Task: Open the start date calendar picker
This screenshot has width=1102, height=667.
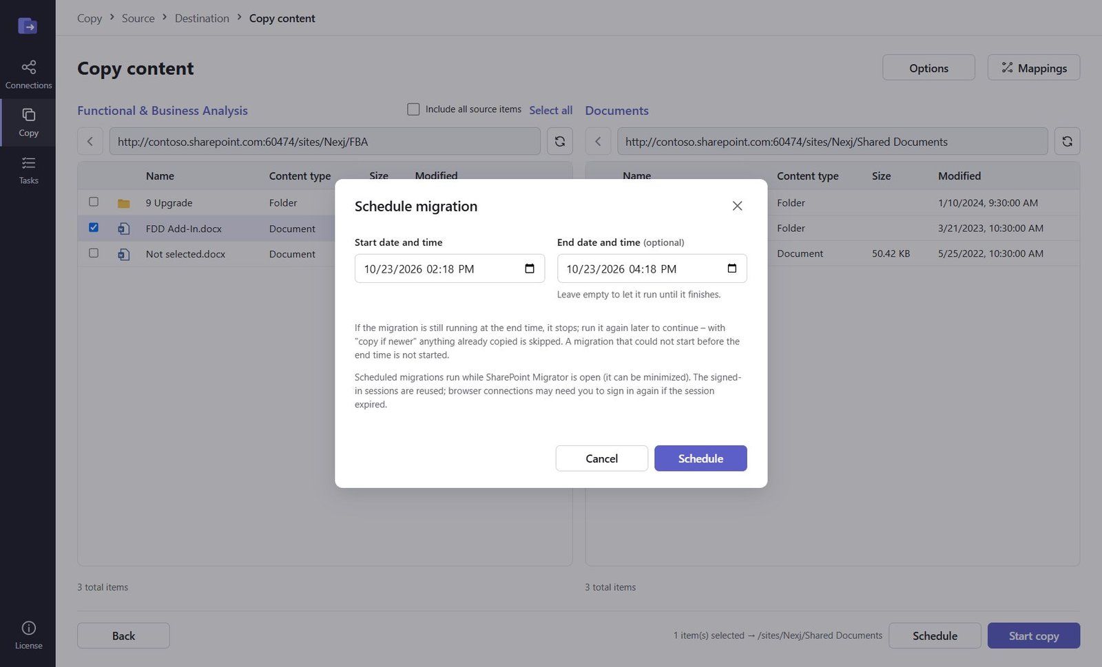Action: click(x=530, y=268)
